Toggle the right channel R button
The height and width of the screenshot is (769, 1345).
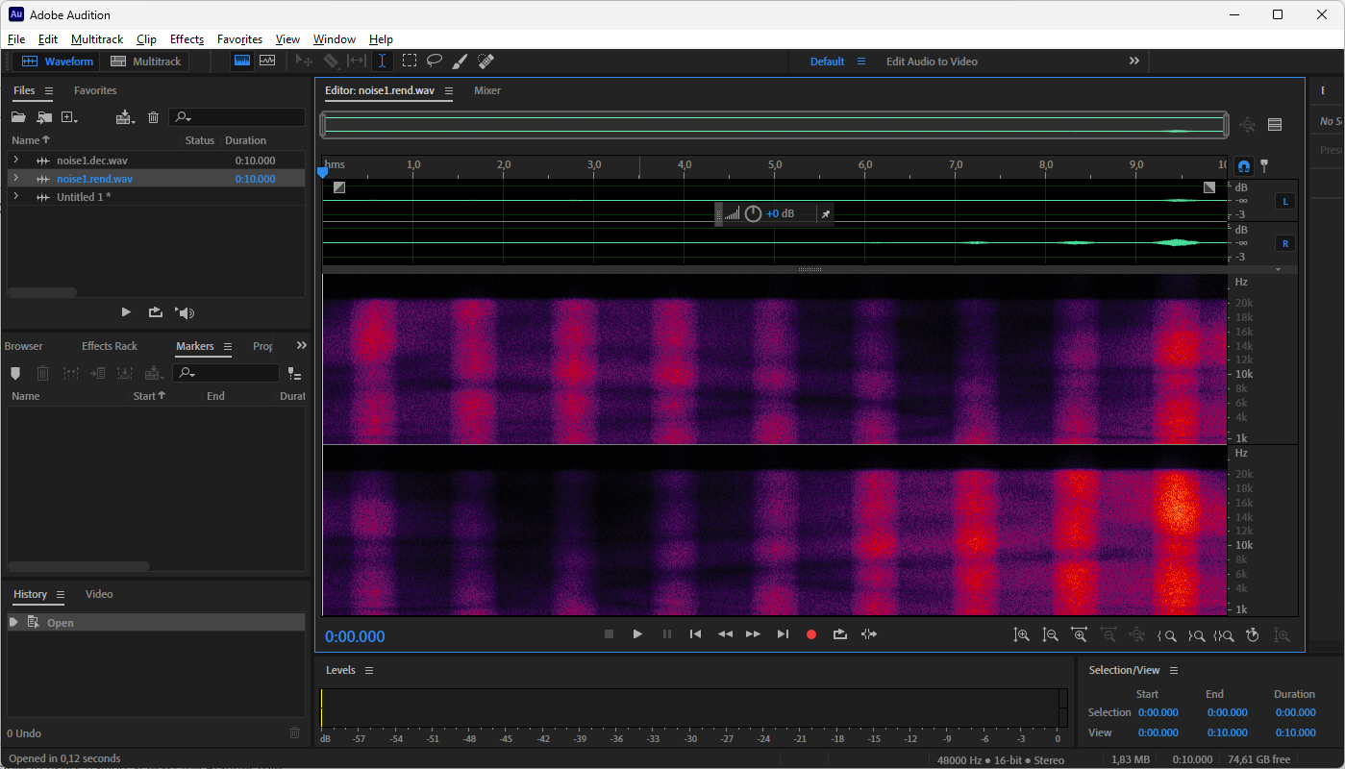[1284, 243]
